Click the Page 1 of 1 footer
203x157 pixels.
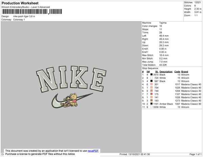tap(195, 154)
